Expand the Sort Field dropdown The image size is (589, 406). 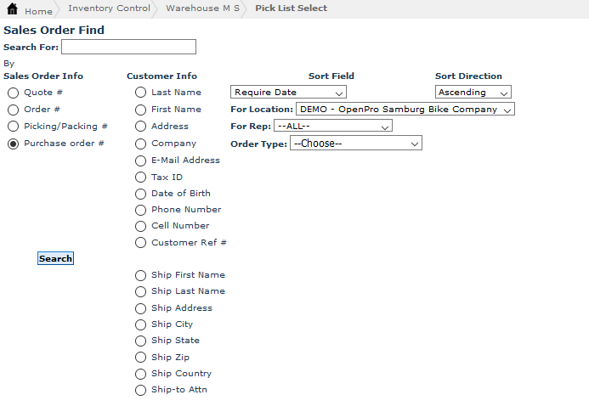pyautogui.click(x=288, y=92)
